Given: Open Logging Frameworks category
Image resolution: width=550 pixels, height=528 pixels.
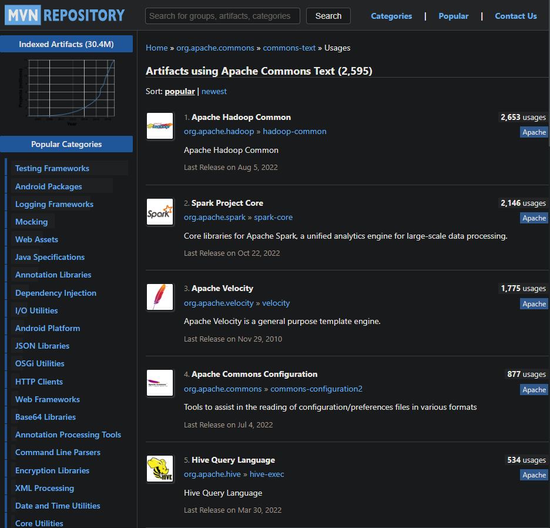Looking at the screenshot, I should pos(54,204).
